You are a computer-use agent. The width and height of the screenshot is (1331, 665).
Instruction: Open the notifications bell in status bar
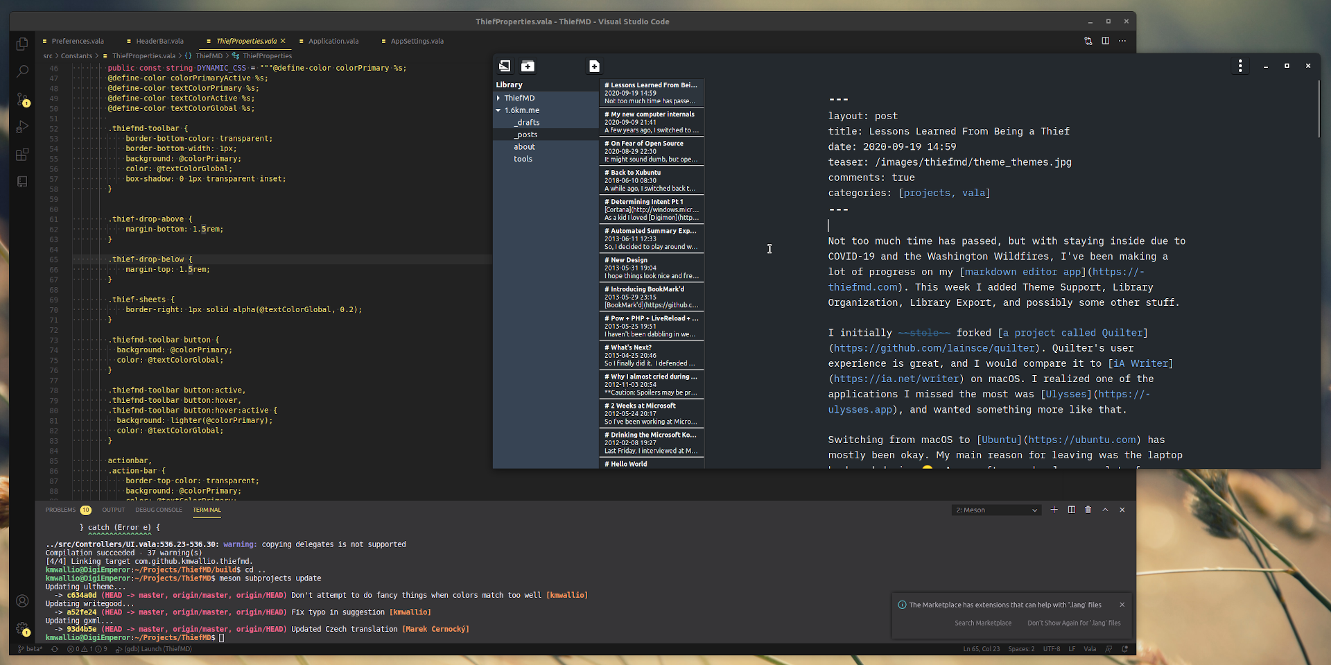[1124, 649]
